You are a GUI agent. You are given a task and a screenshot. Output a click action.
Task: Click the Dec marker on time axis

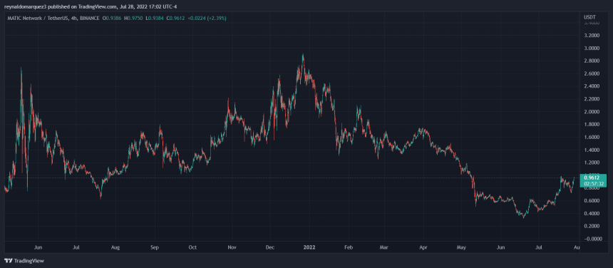(x=269, y=247)
